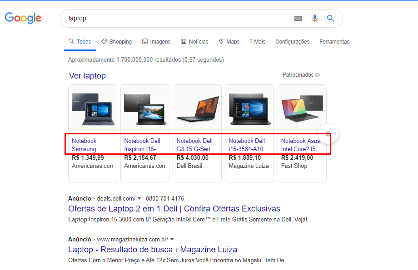Click the deals.dell.com/ ad URL
This screenshot has height=270, width=418.
click(x=116, y=198)
